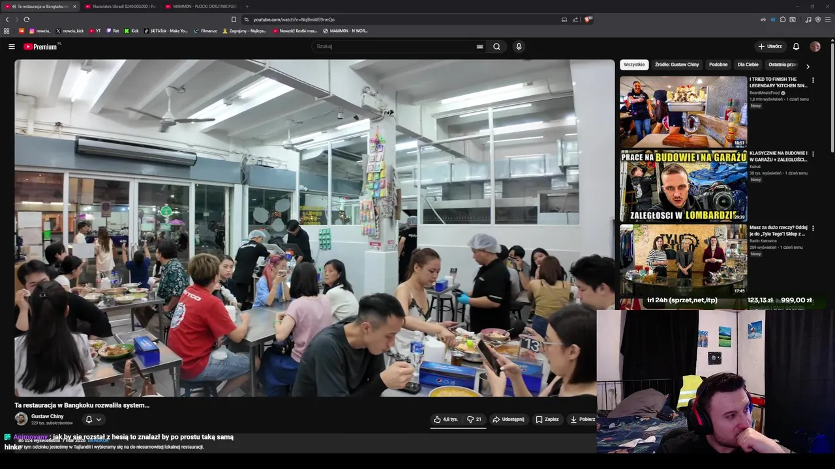Open the 'Gustaw Chiny' channel name link
The width and height of the screenshot is (835, 469).
pos(48,416)
